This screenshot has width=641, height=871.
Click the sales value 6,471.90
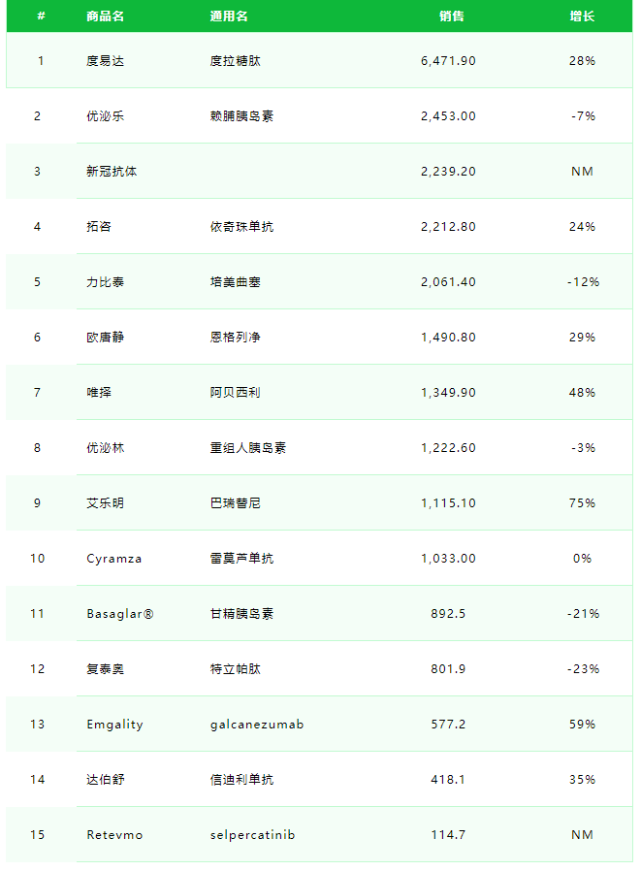448,60
